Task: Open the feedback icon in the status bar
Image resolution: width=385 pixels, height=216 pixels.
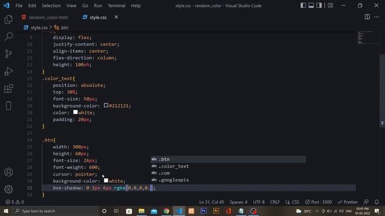Action: (x=366, y=202)
